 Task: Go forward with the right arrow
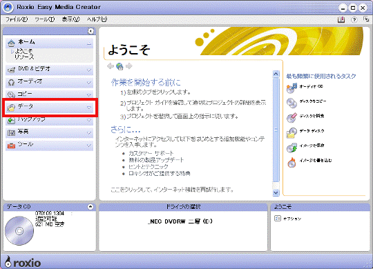(129, 66)
